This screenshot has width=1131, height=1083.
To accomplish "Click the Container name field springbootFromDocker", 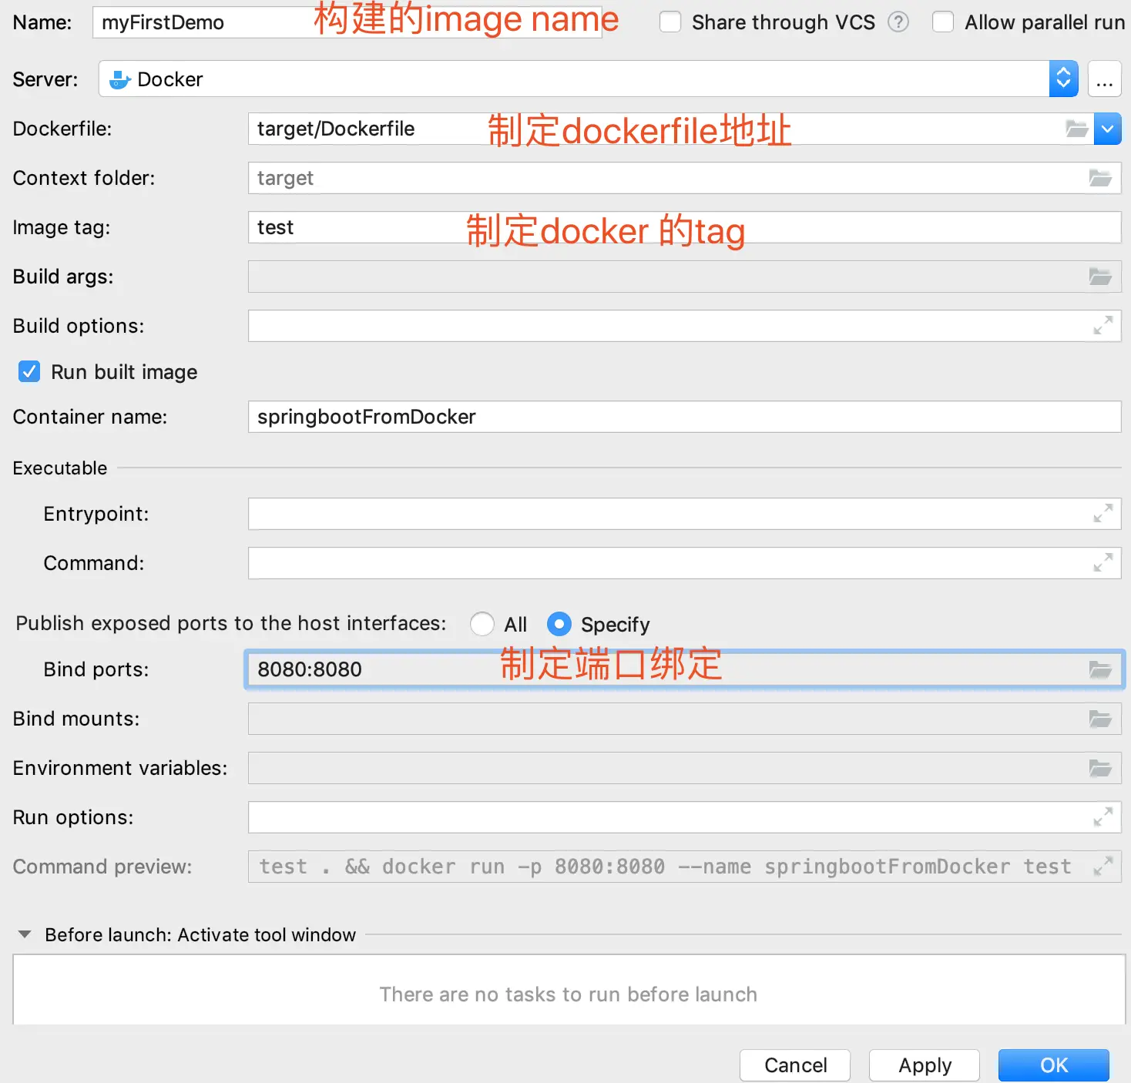I will (684, 417).
